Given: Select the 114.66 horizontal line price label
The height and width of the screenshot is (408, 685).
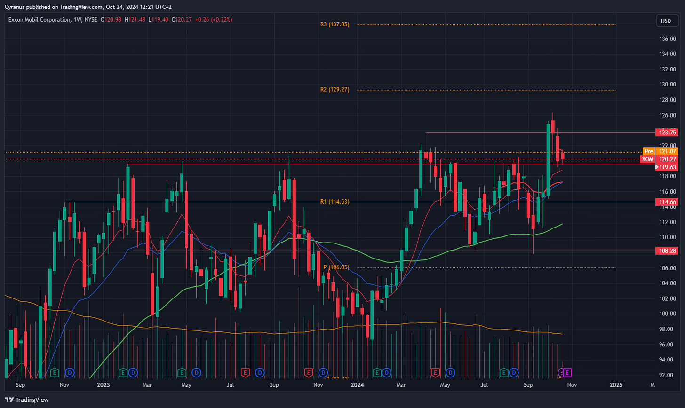Looking at the screenshot, I should click(668, 202).
